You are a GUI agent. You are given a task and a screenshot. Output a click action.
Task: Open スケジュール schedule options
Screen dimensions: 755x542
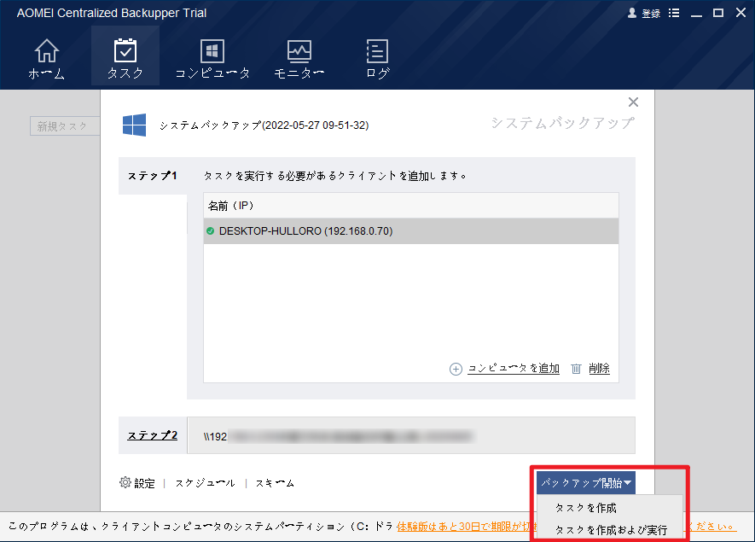pos(205,483)
